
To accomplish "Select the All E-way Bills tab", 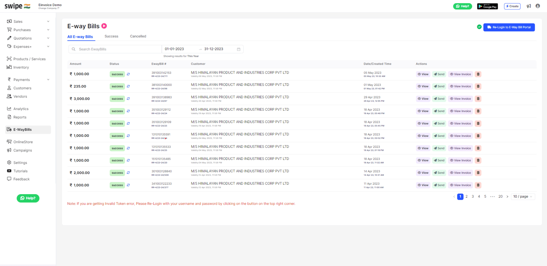I will [80, 37].
